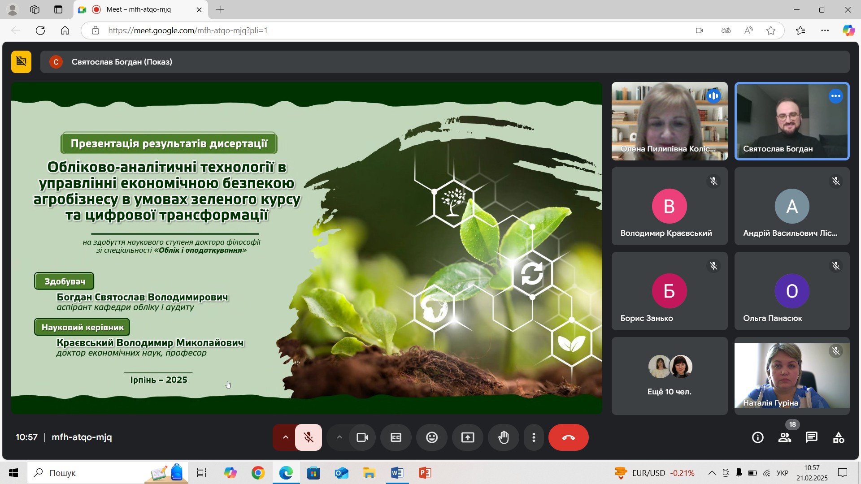Viewport: 861px width, 484px height.
Task: Start presenting your screen
Action: pyautogui.click(x=468, y=437)
